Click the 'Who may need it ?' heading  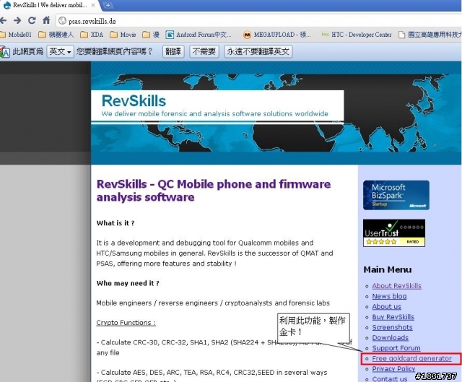tap(128, 283)
